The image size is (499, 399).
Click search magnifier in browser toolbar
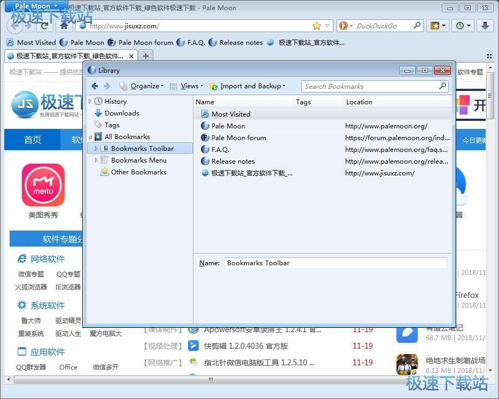point(417,26)
